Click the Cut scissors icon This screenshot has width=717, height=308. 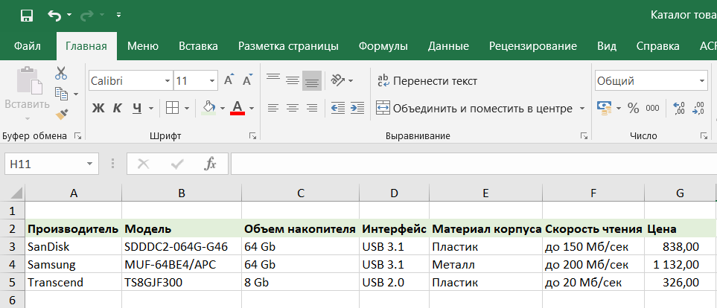pyautogui.click(x=61, y=73)
